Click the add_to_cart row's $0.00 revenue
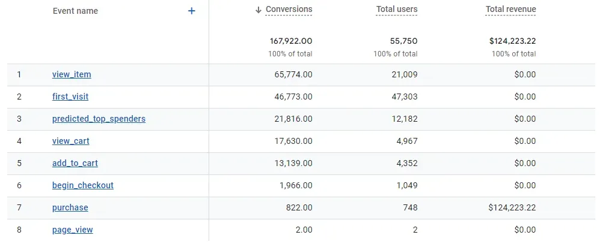 pyautogui.click(x=525, y=163)
